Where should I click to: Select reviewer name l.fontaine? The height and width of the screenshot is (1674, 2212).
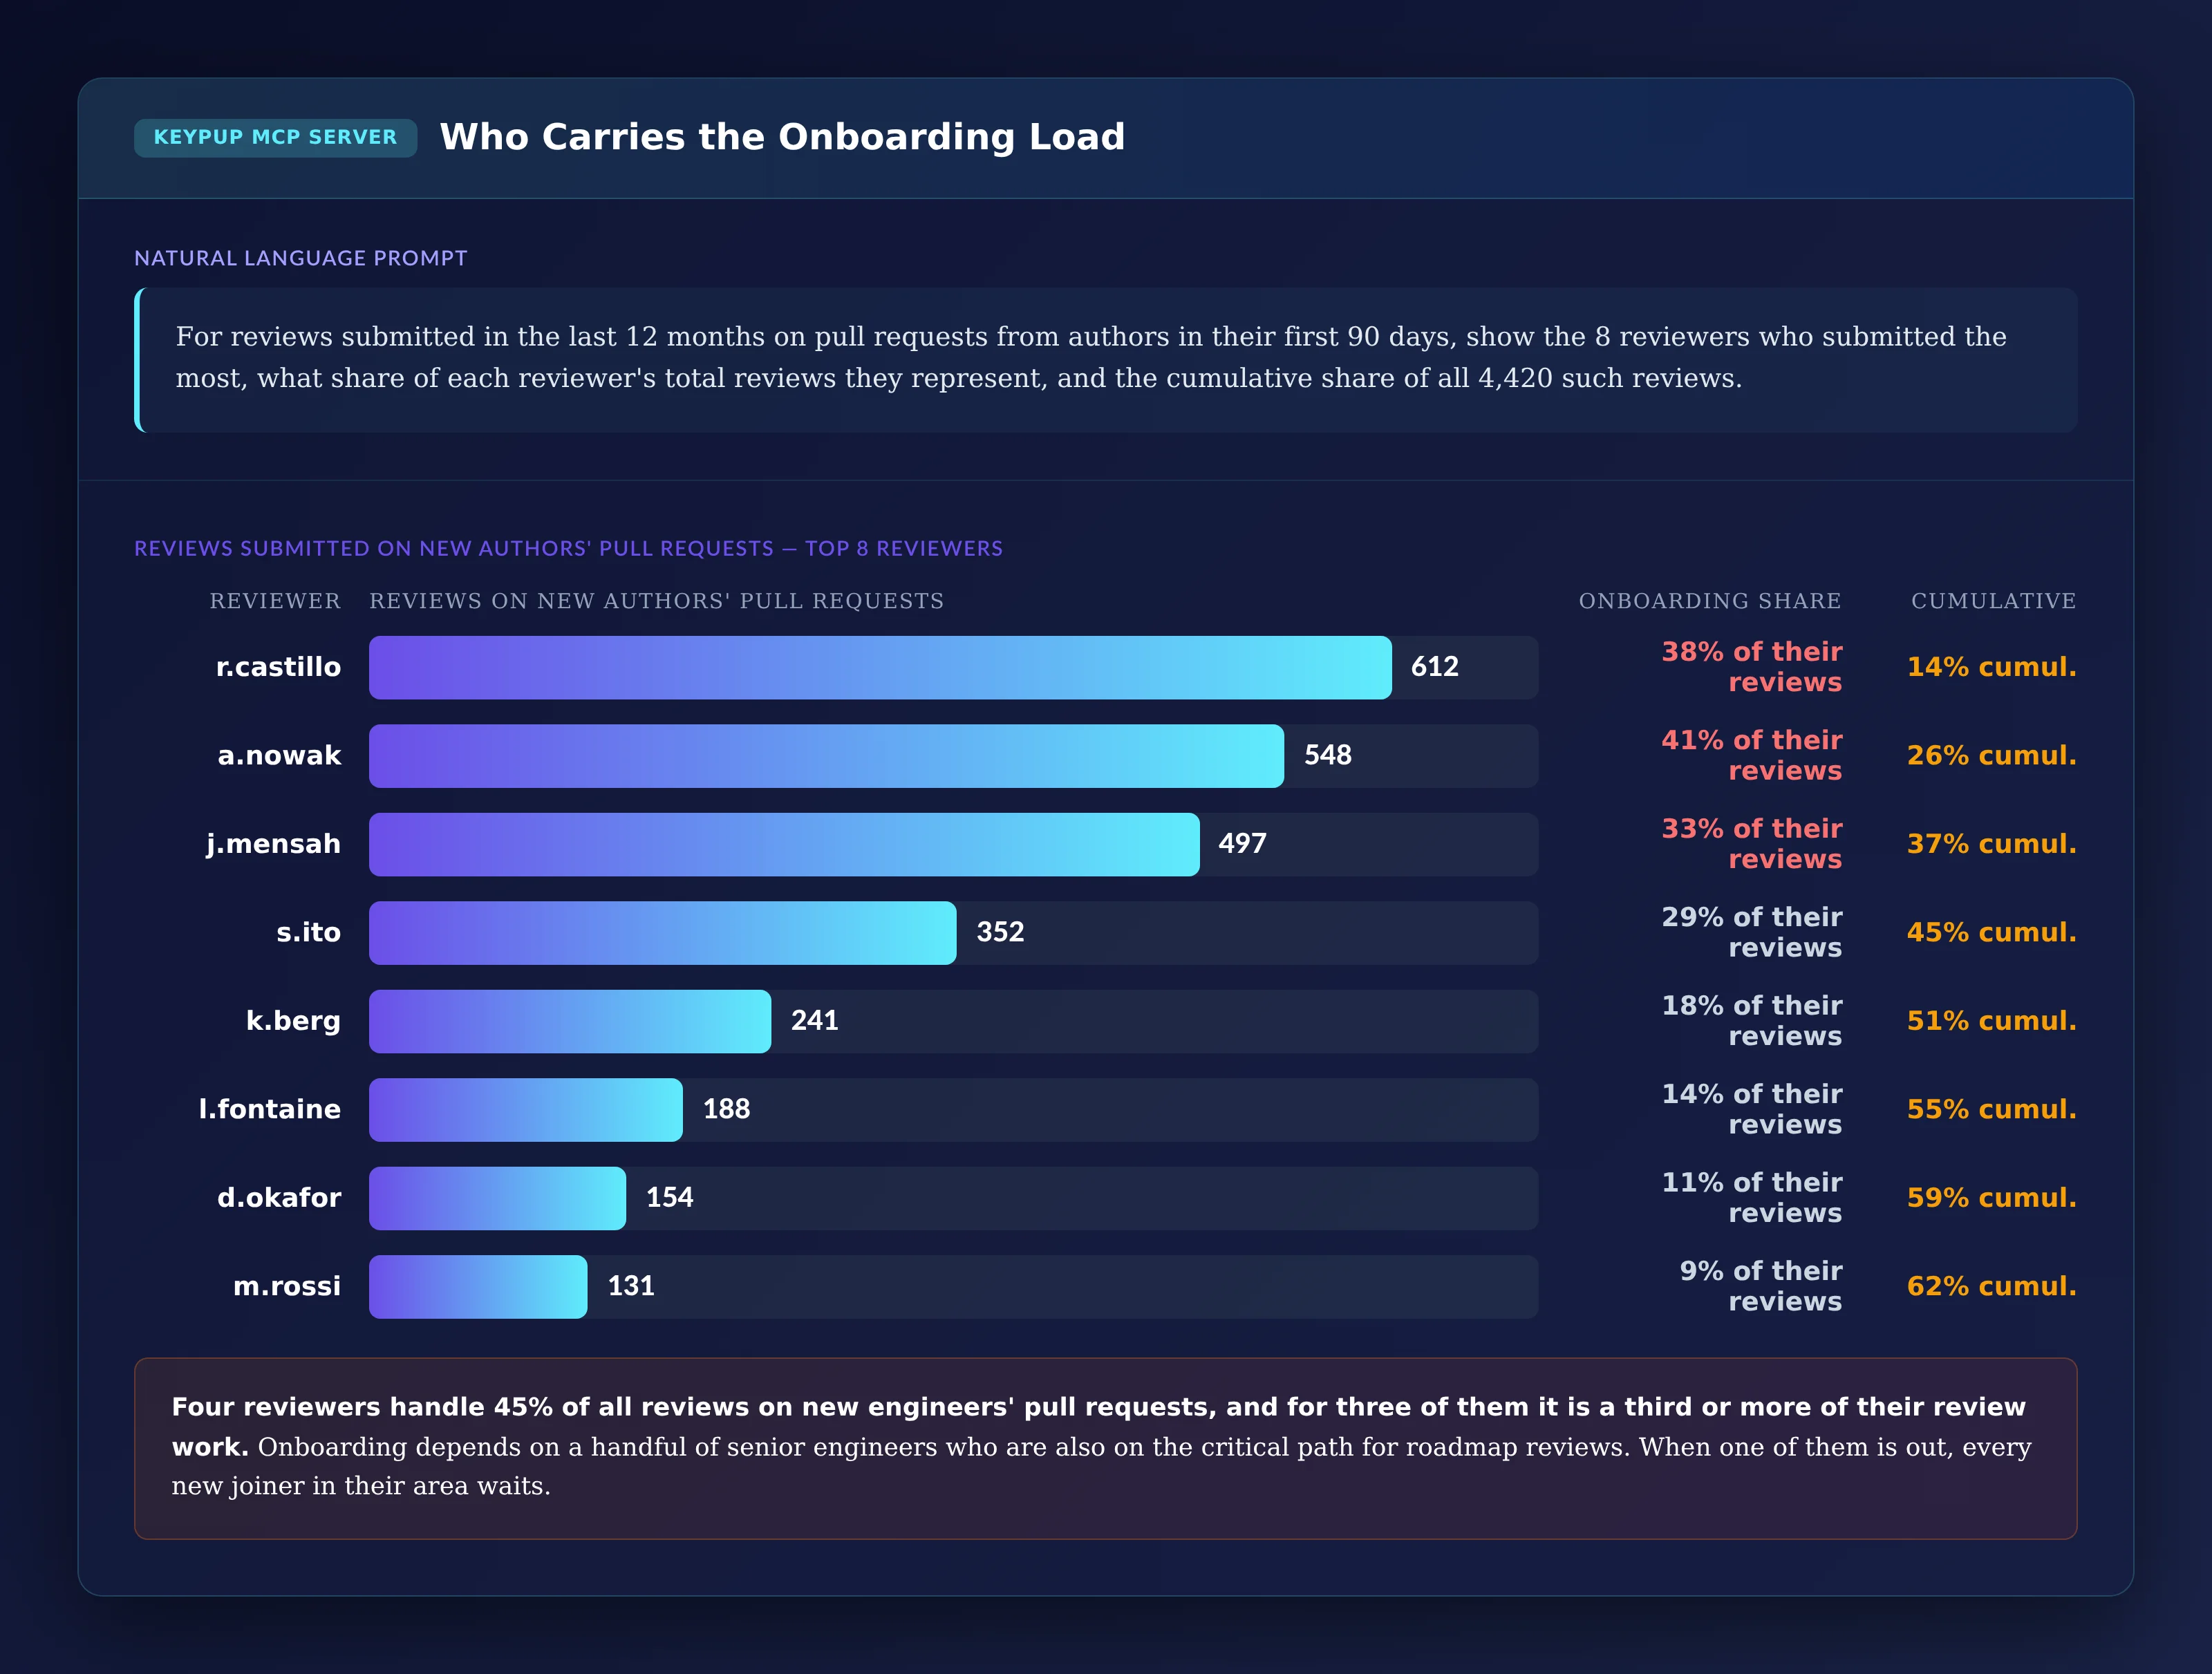270,1109
